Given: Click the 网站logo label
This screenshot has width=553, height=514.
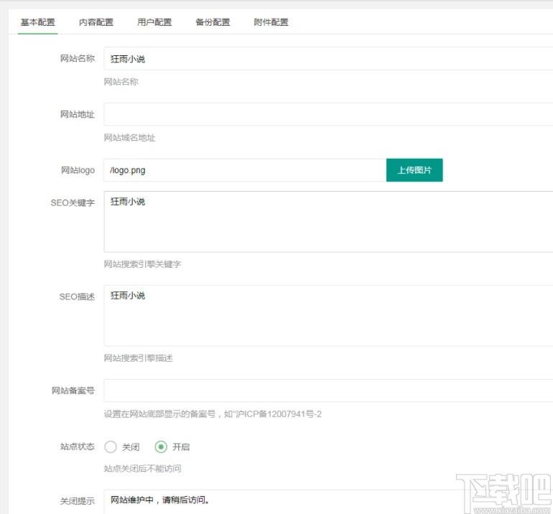Looking at the screenshot, I should 78,170.
